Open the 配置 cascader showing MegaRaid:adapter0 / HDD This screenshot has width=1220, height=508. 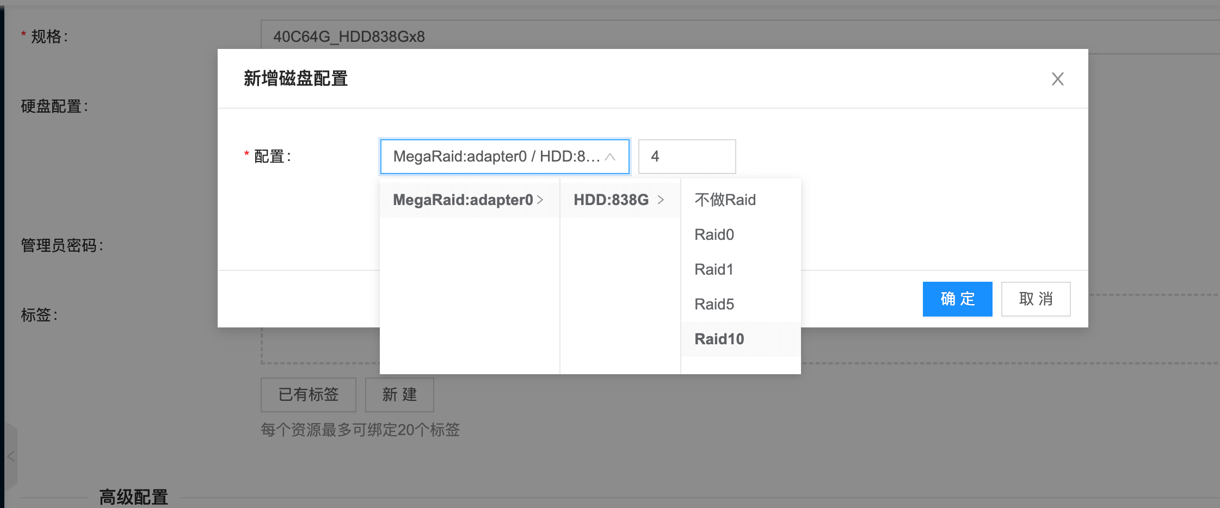pos(495,157)
